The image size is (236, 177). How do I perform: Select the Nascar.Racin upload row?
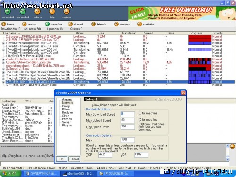pyautogui.click(x=27, y=120)
